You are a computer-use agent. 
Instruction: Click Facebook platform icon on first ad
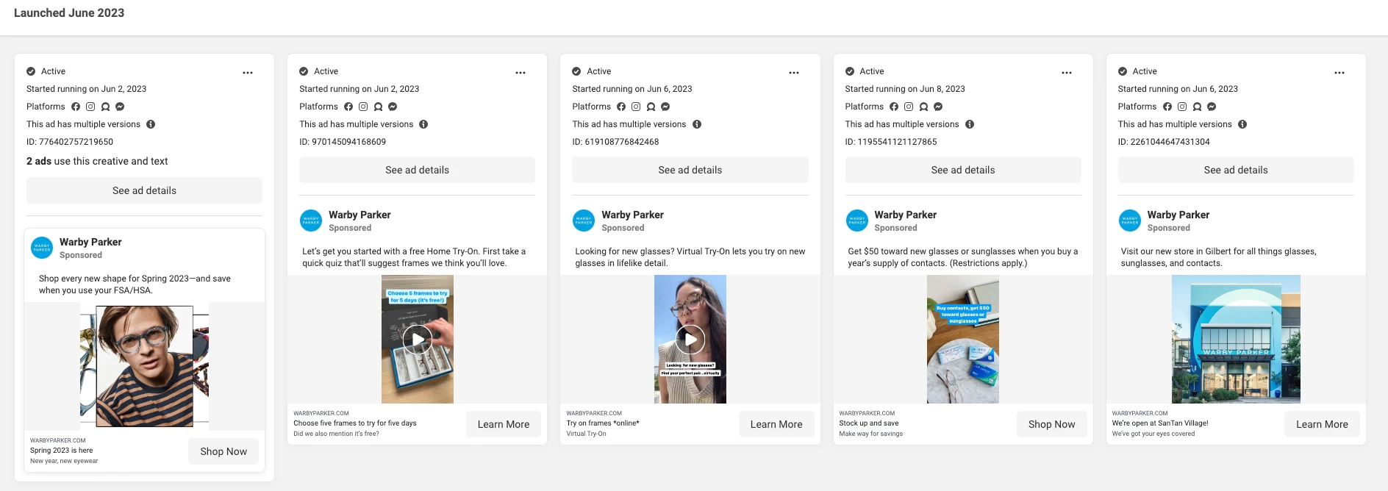click(76, 107)
